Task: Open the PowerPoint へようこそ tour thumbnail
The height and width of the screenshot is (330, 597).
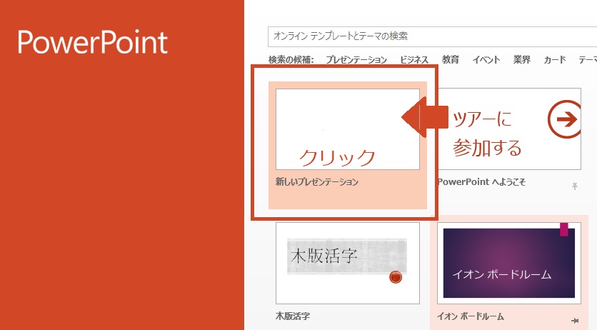Action: point(509,129)
